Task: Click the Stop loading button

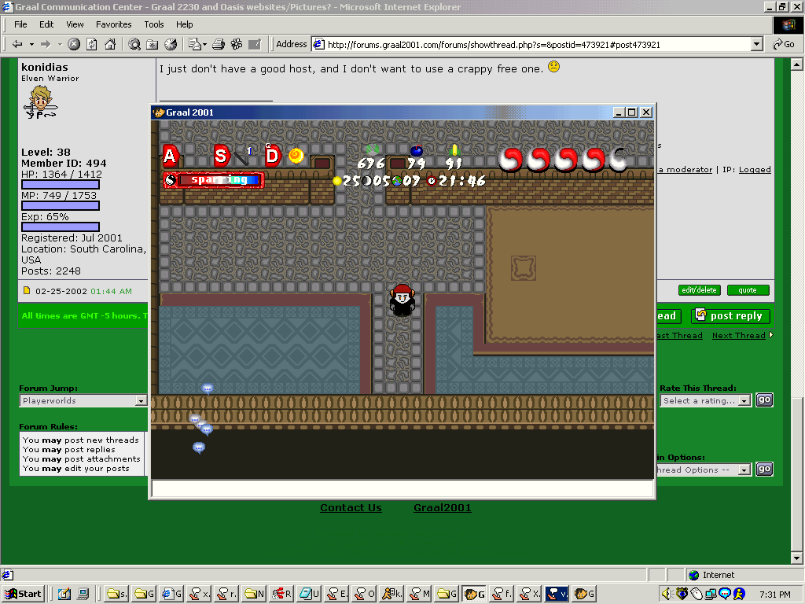Action: tap(74, 44)
